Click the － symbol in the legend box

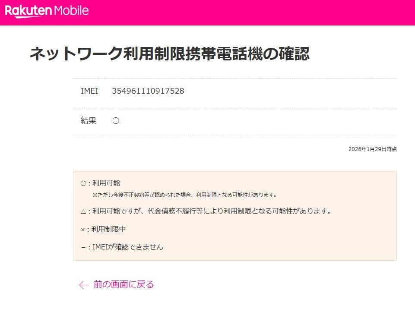[x=83, y=247]
